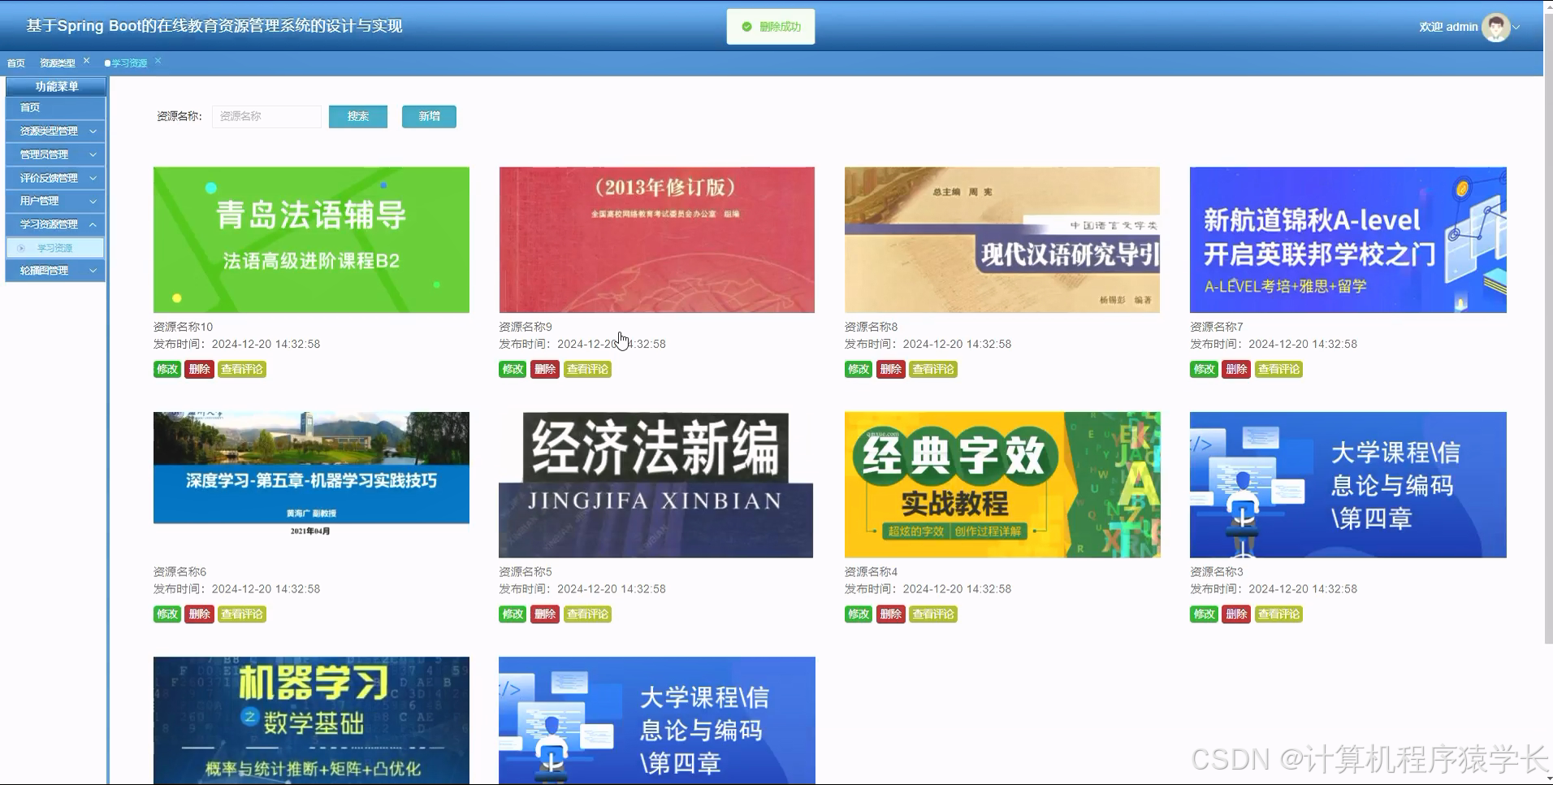Expand the 管理员管理 sidebar menu
The width and height of the screenshot is (1553, 785).
54,154
